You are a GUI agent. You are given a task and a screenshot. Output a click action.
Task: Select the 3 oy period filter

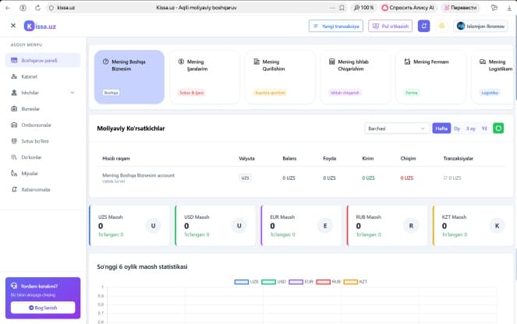pyautogui.click(x=471, y=129)
